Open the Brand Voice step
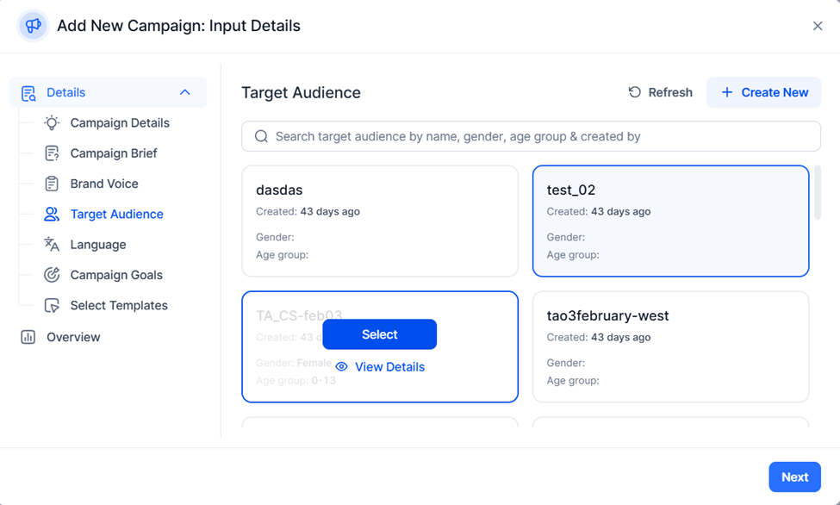 (104, 184)
